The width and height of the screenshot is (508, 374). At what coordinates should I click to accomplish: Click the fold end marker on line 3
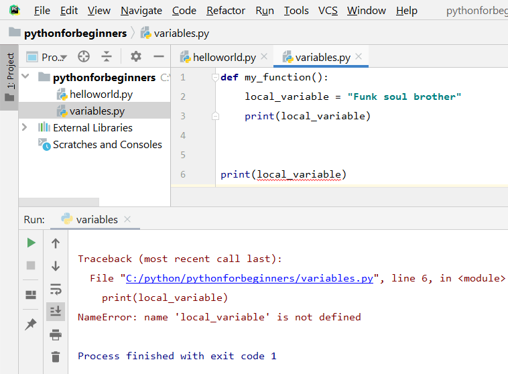tap(215, 116)
